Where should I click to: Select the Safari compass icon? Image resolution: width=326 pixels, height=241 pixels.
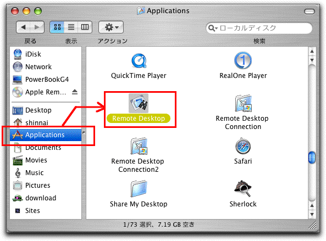tap(243, 146)
